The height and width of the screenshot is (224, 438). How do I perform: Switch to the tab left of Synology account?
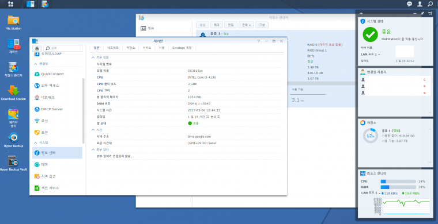162,48
